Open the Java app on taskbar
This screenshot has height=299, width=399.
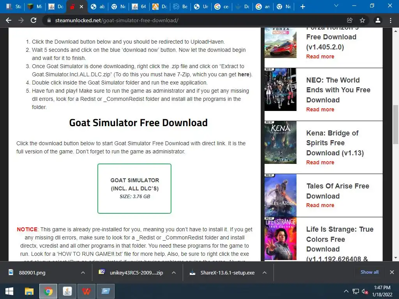click(67, 291)
